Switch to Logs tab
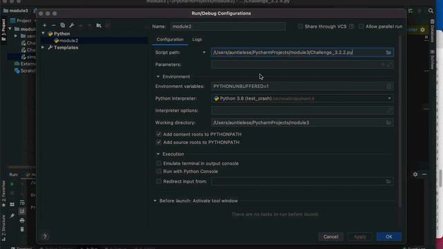 [197, 39]
